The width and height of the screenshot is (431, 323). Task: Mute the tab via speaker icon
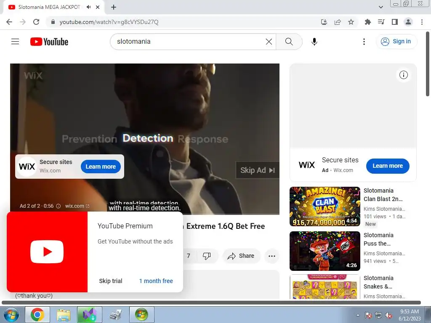click(x=88, y=7)
